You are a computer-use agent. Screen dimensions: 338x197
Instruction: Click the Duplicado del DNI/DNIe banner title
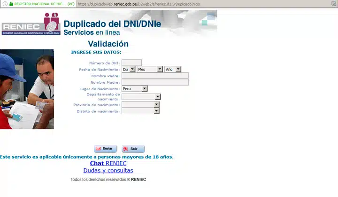coord(112,24)
